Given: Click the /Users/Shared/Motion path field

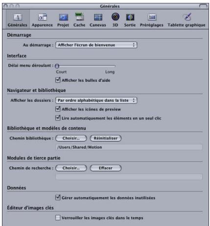Looking at the screenshot, I should (x=129, y=147).
